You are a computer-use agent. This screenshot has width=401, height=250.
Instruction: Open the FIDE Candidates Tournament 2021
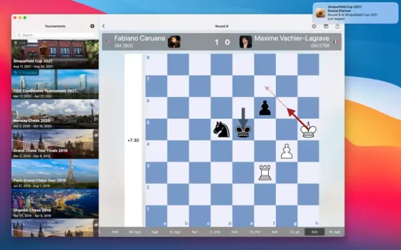55,84
